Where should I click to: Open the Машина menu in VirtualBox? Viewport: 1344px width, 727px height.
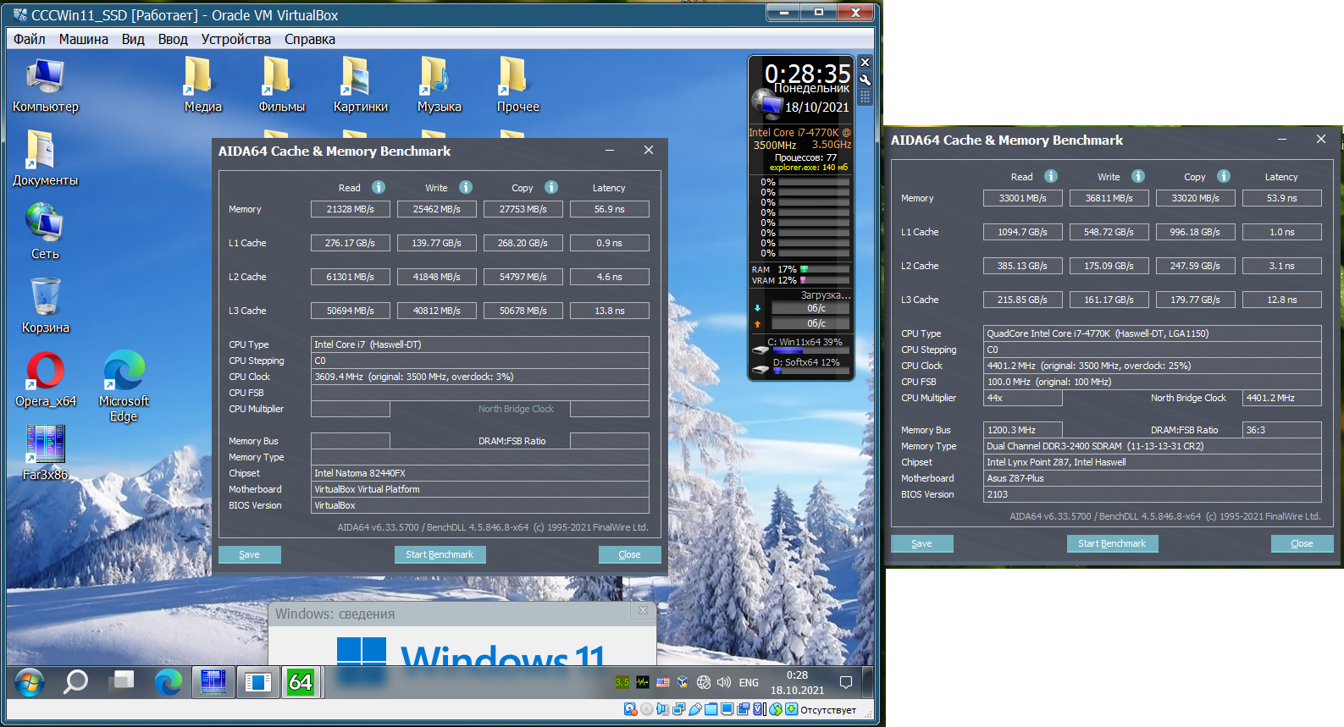[83, 39]
